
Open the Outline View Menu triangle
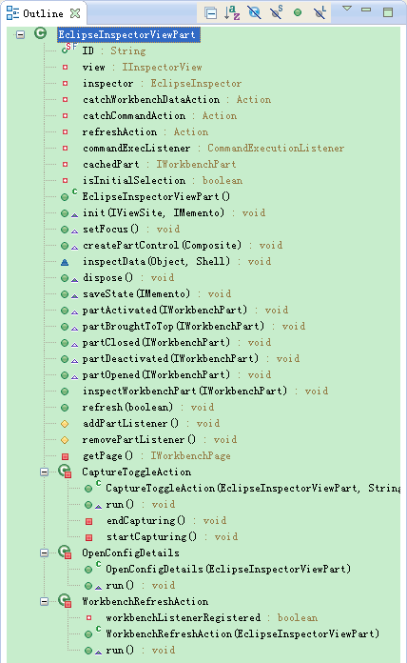(347, 9)
